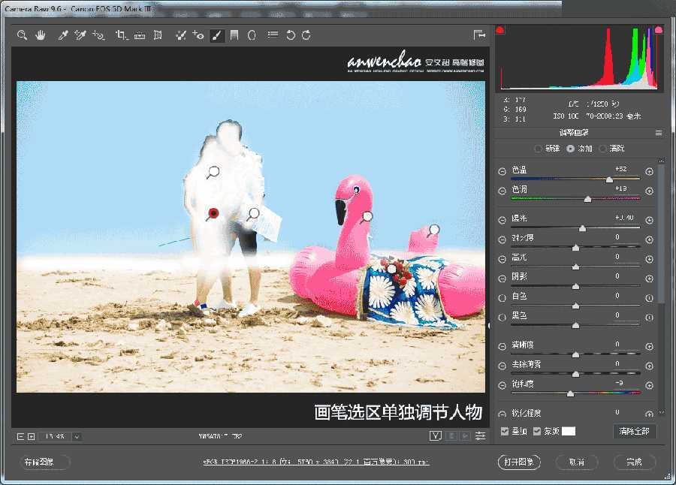Rotate the image counterclockwise

[x=291, y=35]
